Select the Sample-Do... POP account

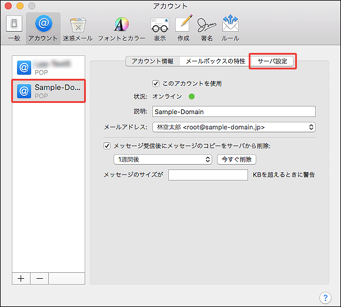pos(48,91)
